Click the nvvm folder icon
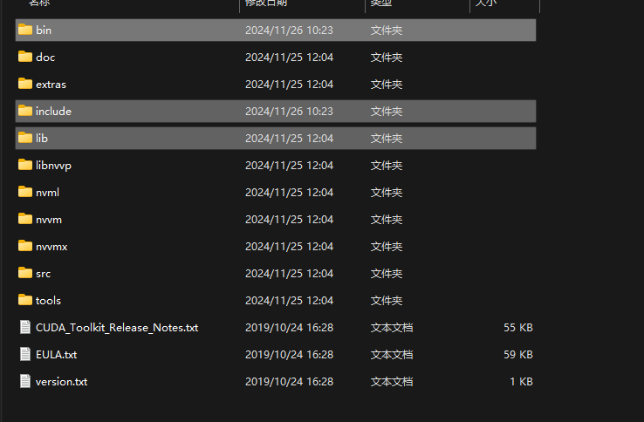 tap(25, 219)
